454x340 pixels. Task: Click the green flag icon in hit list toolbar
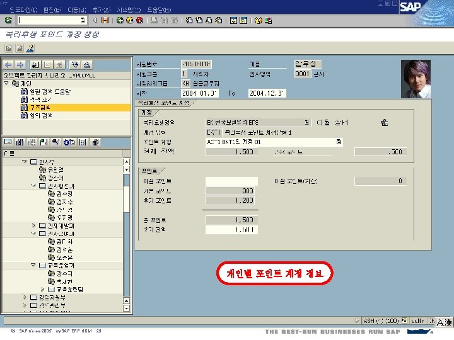coord(44,142)
